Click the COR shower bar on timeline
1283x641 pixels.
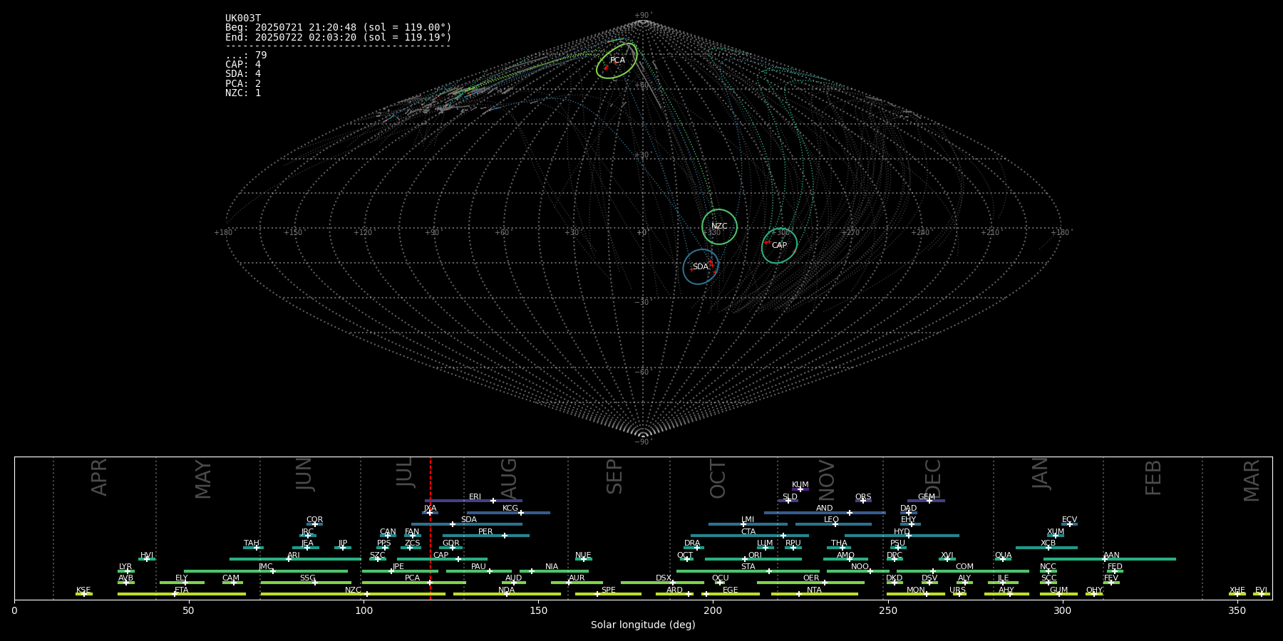(x=314, y=524)
